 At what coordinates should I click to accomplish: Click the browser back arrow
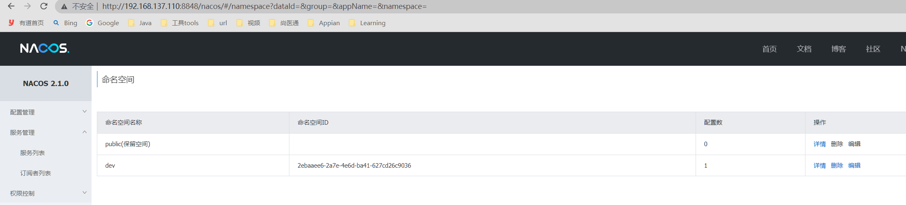(11, 6)
